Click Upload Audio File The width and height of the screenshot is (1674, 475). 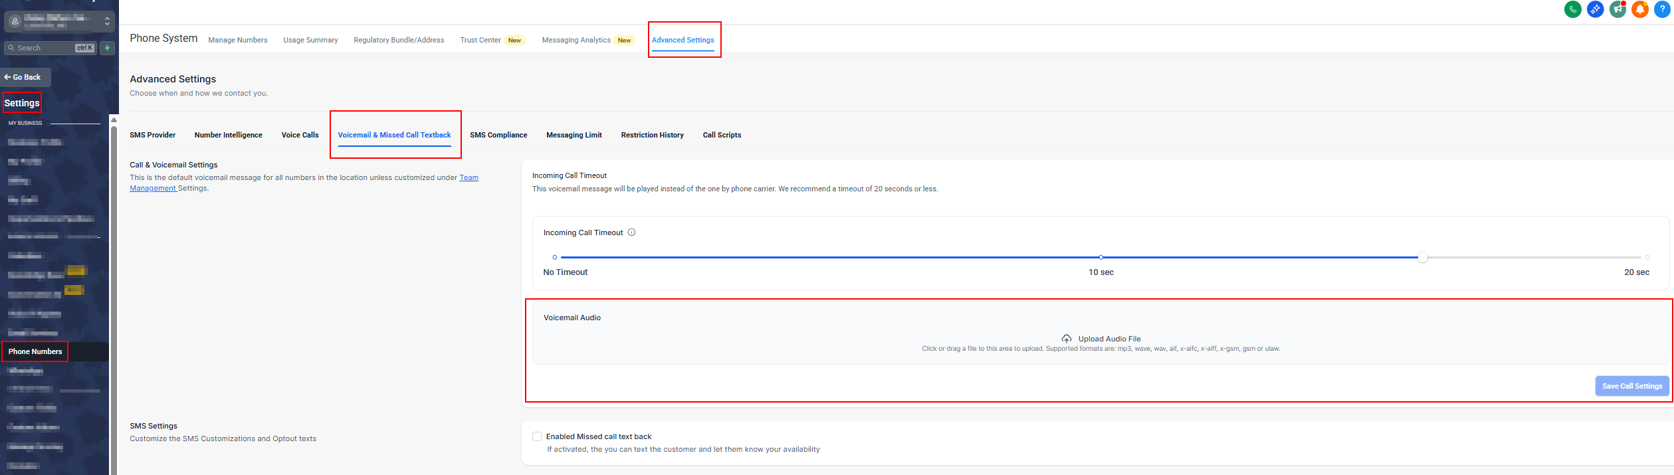click(x=1110, y=339)
